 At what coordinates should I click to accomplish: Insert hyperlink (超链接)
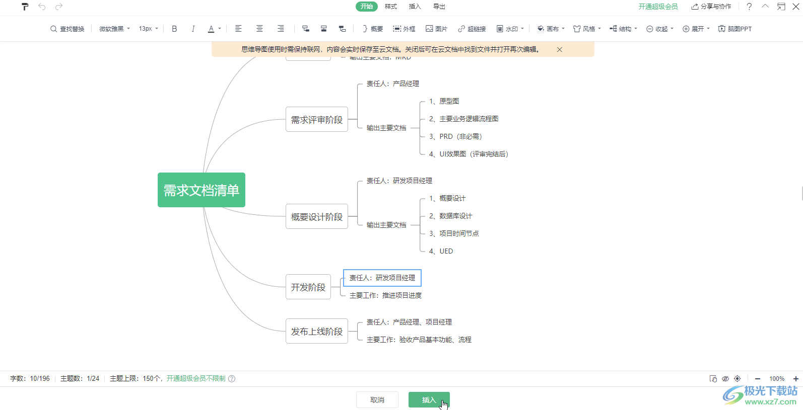472,29
